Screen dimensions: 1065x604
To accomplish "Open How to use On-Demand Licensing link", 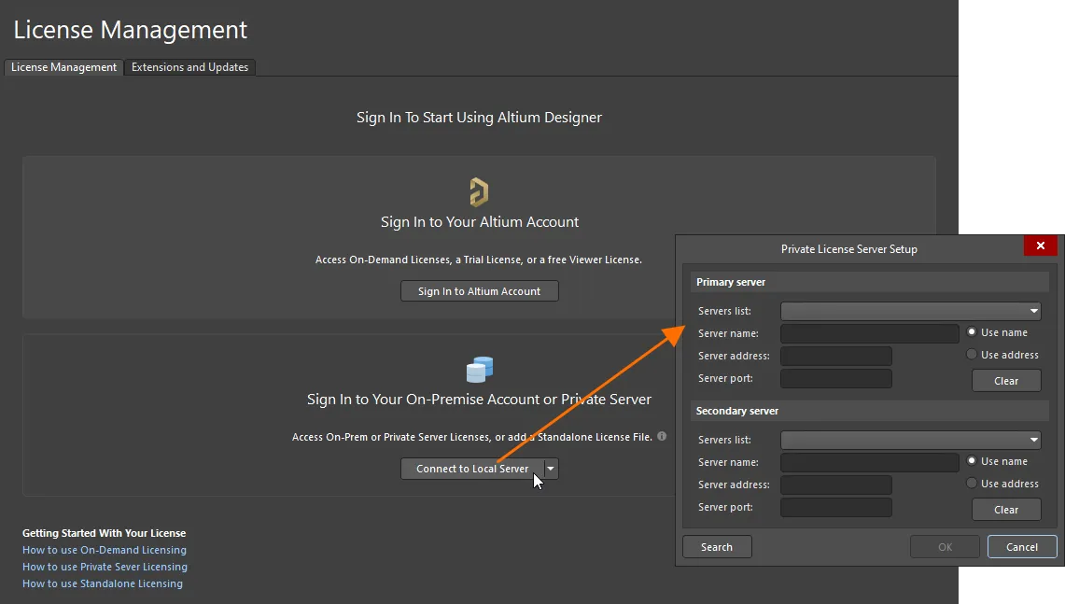I will 105,550.
